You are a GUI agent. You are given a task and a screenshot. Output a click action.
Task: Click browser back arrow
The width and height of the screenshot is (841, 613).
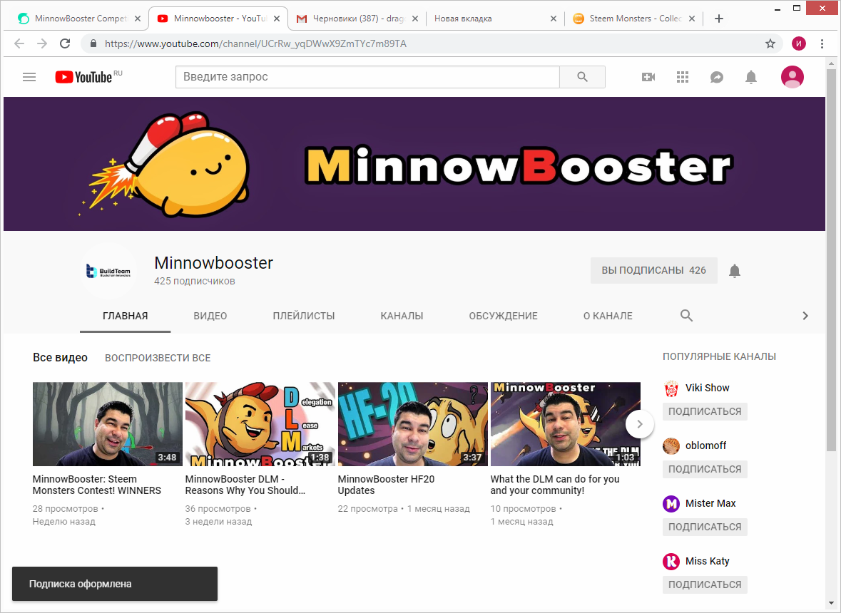click(x=19, y=43)
